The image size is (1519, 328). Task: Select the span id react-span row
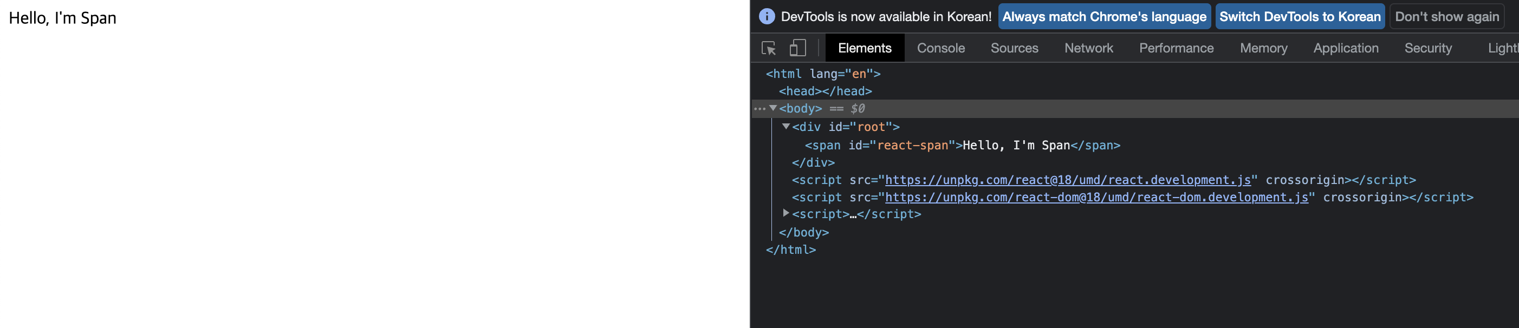coord(962,146)
